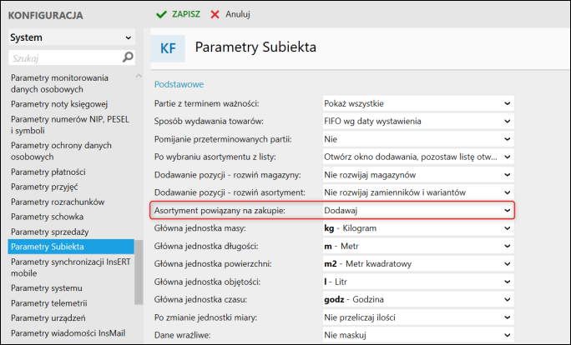The height and width of the screenshot is (345, 571).
Task: Open 'Główna jednostka masy' dropdown
Action: pyautogui.click(x=417, y=228)
